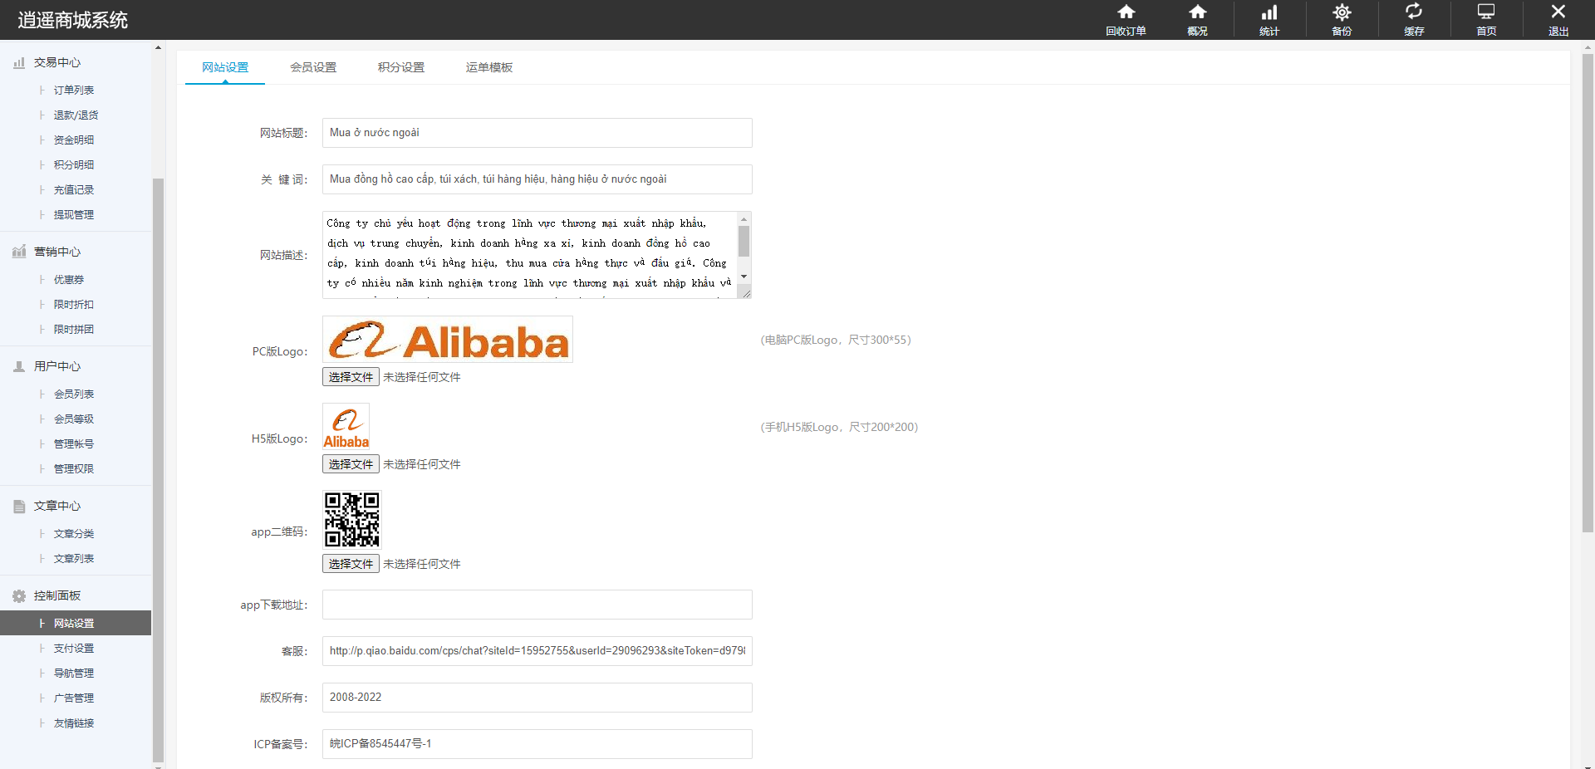
Task: Open 订单列表 in the sidebar
Action: 74,90
